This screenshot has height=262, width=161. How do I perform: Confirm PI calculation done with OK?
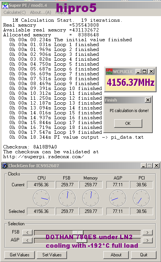coord(128,123)
